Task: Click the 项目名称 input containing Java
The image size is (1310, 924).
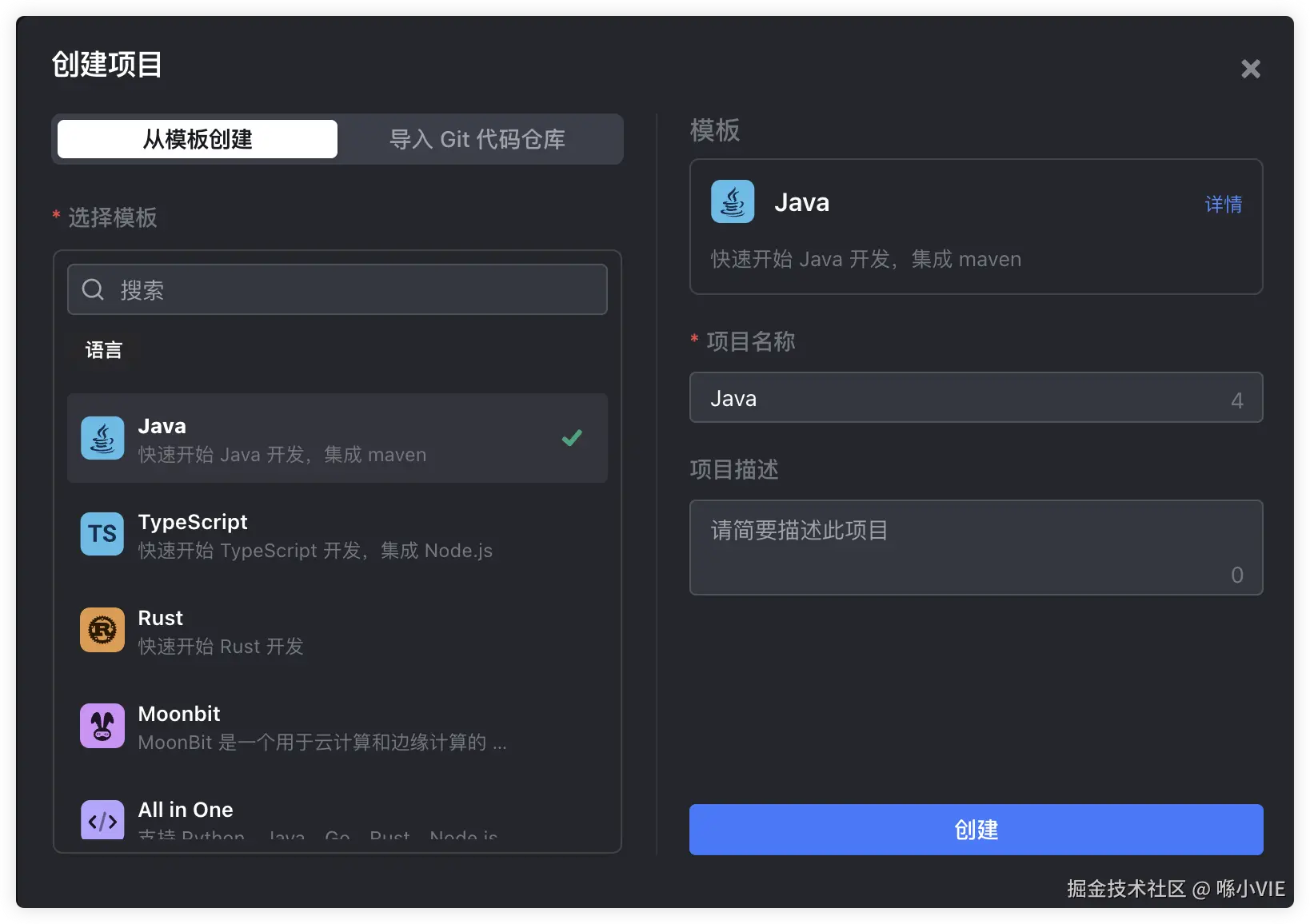Action: coord(977,397)
